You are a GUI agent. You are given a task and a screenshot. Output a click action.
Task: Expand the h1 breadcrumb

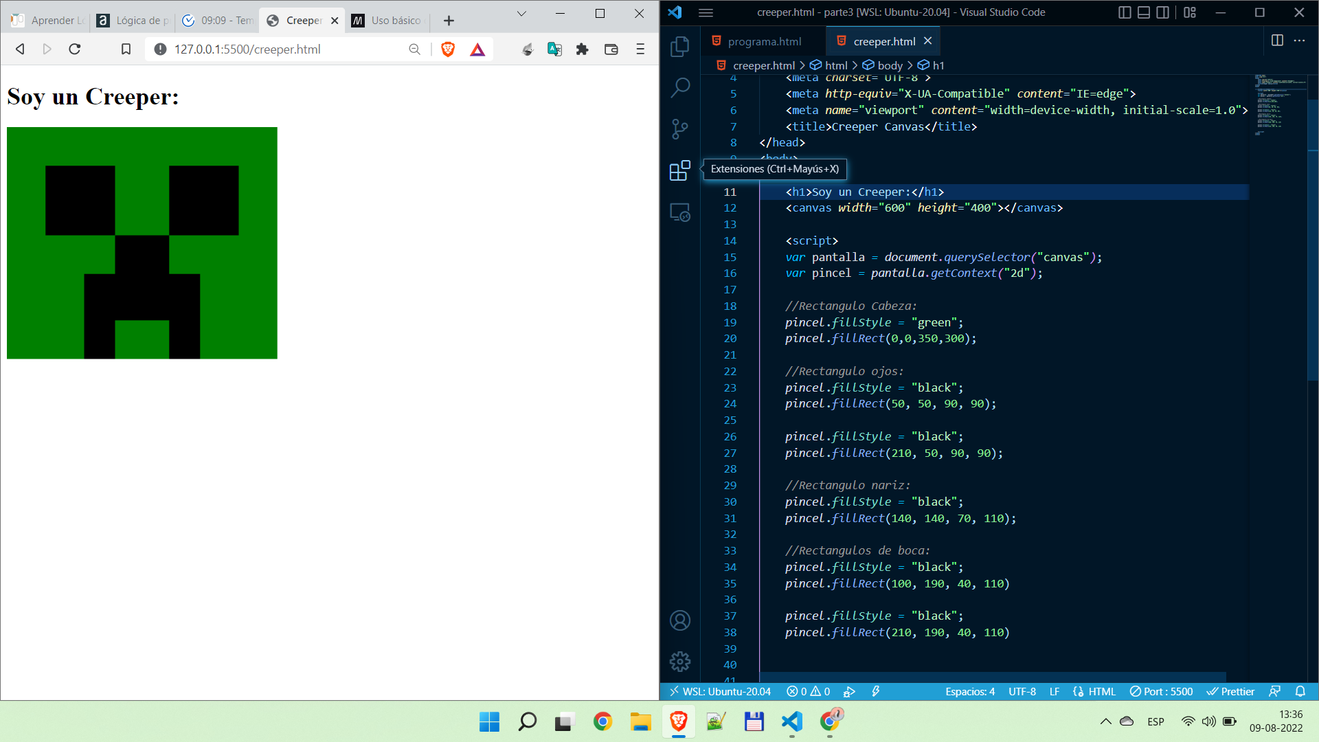pos(932,65)
